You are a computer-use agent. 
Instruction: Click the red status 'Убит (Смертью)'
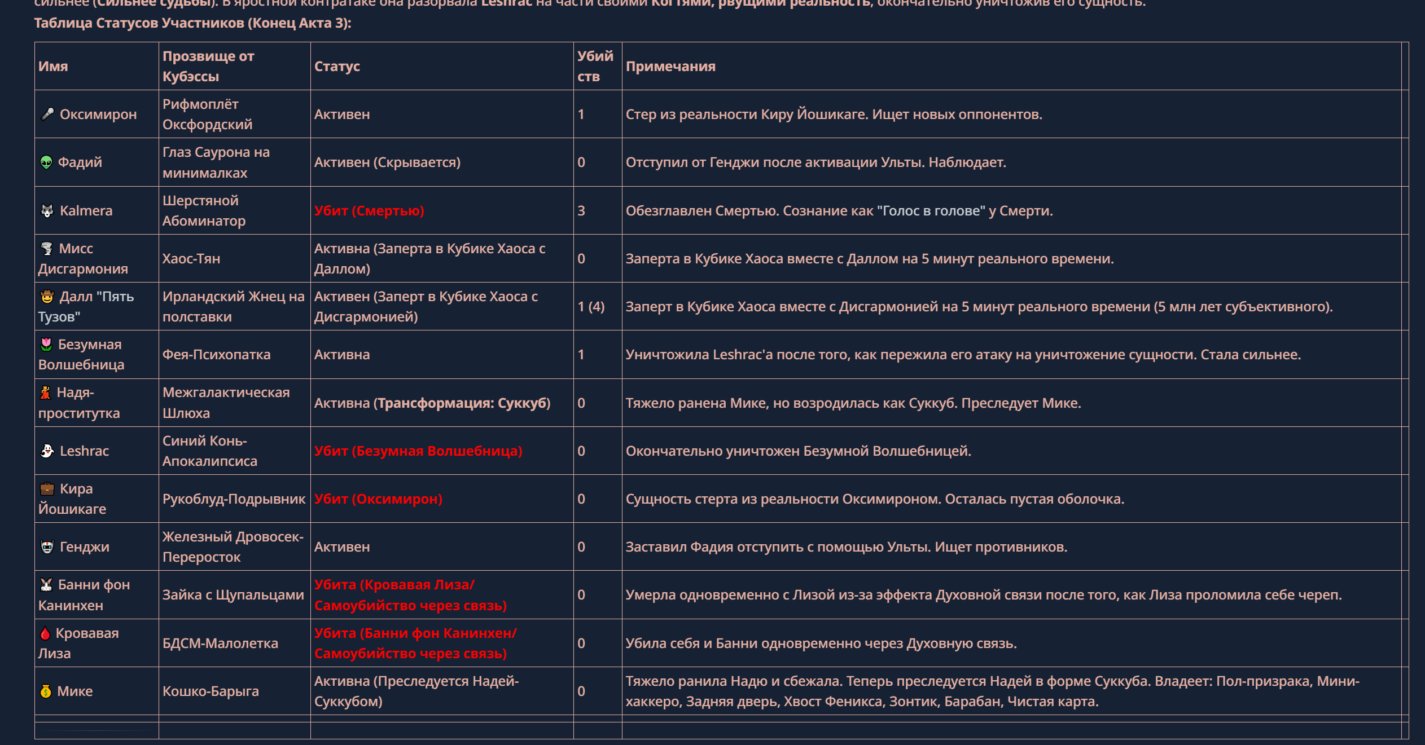coord(369,211)
